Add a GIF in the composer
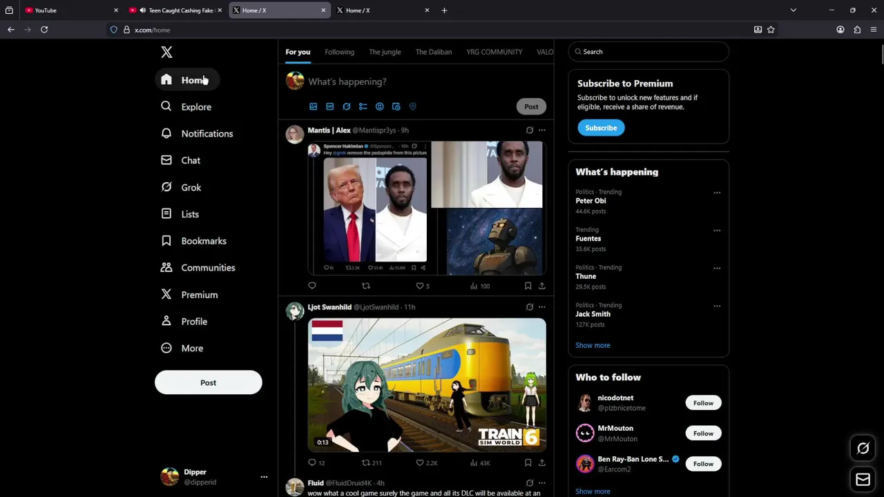This screenshot has width=884, height=497. click(329, 106)
